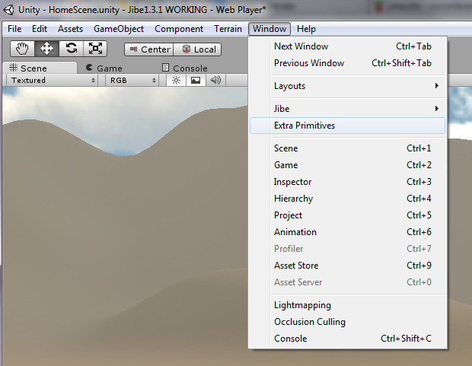The height and width of the screenshot is (366, 472).
Task: Toggle scene lighting sun icon
Action: [176, 80]
